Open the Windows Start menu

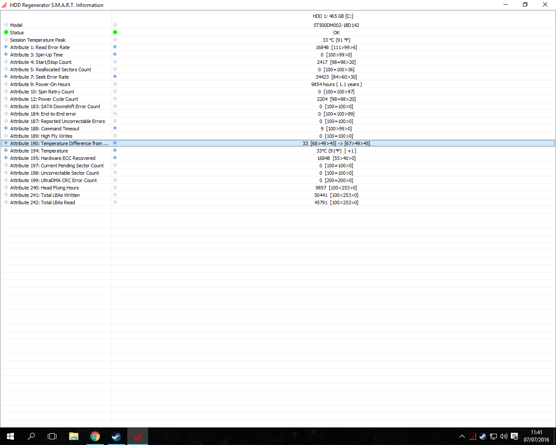10,436
